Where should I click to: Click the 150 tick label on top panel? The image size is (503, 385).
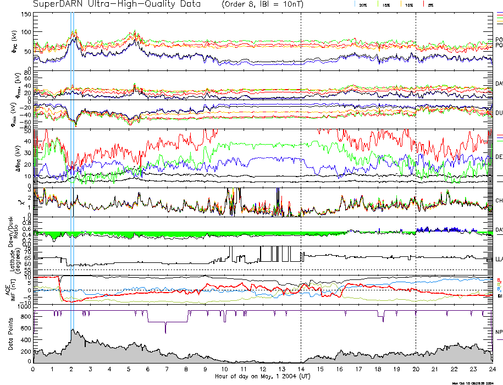tap(26, 14)
